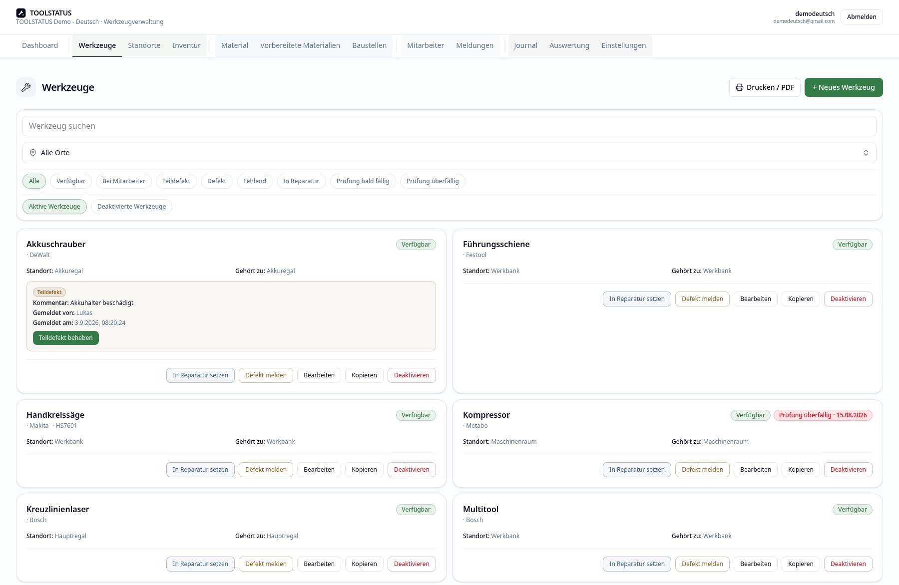Open the Journal tab

tap(526, 45)
